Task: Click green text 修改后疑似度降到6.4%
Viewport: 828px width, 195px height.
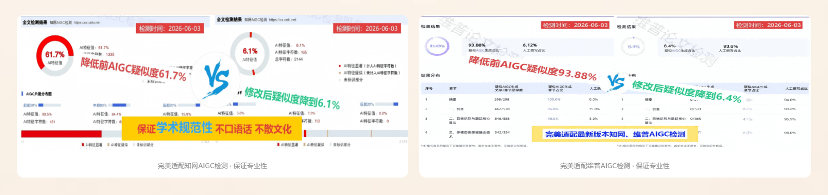Action: tap(686, 91)
